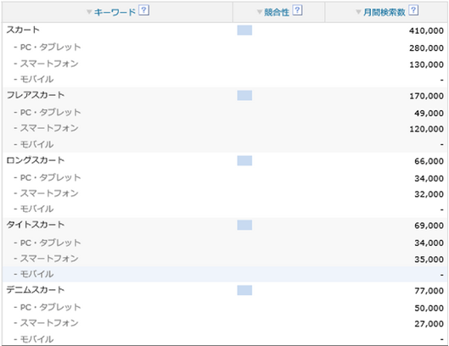Image resolution: width=449 pixels, height=346 pixels.
Task: Click competition bar for スカート
Action: (244, 31)
